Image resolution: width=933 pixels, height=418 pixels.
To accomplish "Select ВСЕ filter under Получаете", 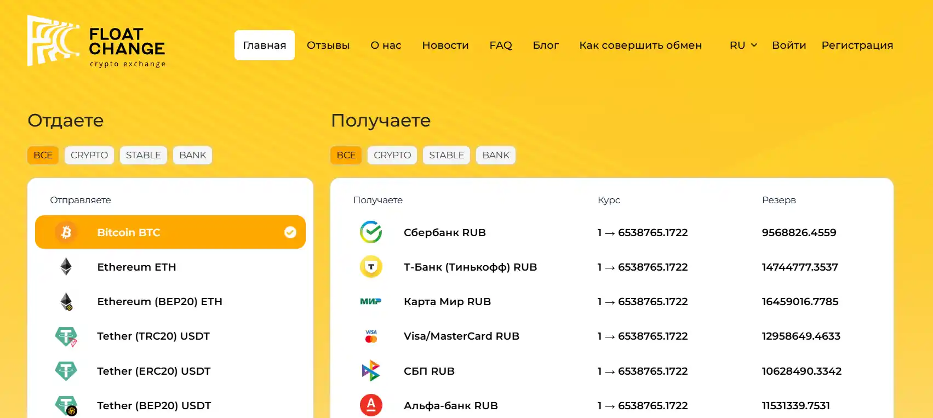I will pos(346,155).
